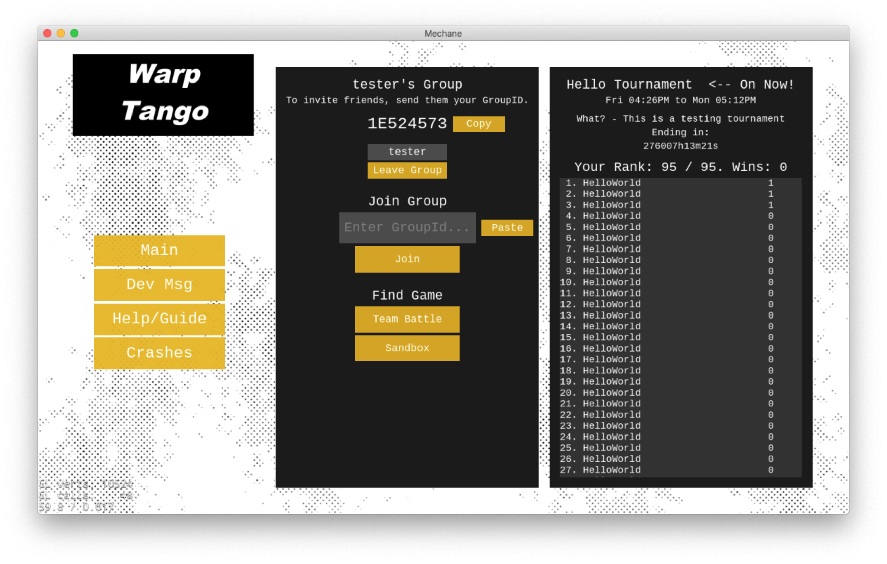The width and height of the screenshot is (887, 564).
Task: Select leaderboard row 21. HelloWorld
Action: pyautogui.click(x=680, y=404)
